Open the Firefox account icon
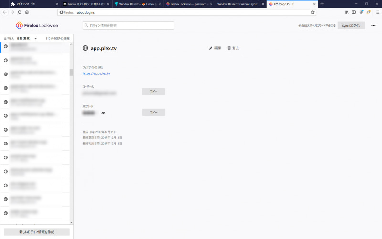The image size is (382, 239). click(x=361, y=12)
